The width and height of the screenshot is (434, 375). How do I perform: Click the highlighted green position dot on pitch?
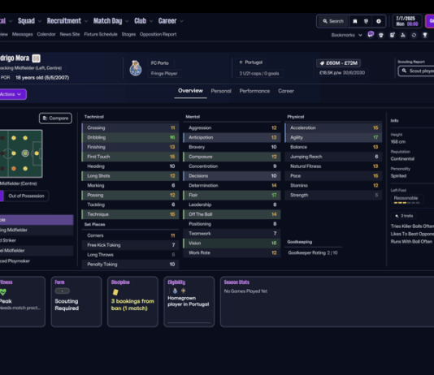point(25,153)
